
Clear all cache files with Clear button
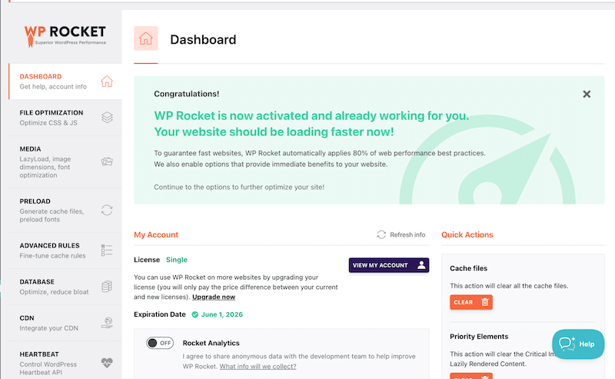coord(471,302)
